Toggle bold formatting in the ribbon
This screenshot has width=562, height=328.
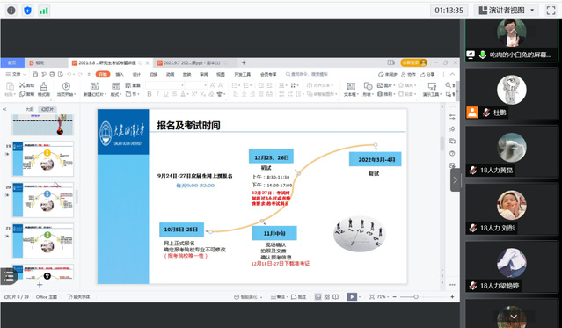click(150, 94)
